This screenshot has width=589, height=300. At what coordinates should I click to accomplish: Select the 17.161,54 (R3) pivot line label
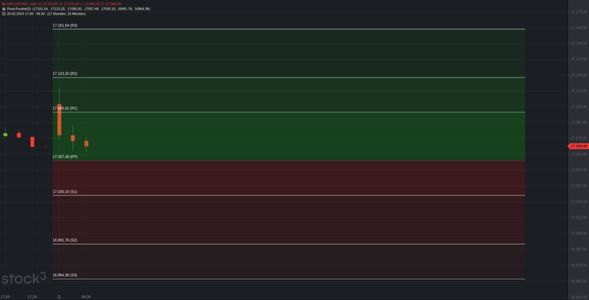[65, 25]
